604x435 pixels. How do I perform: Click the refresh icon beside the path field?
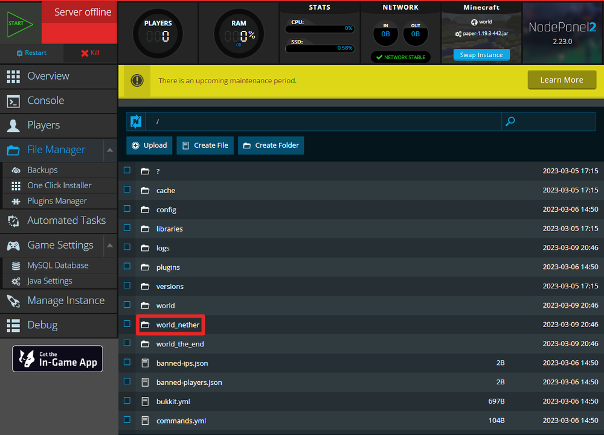pyautogui.click(x=136, y=121)
